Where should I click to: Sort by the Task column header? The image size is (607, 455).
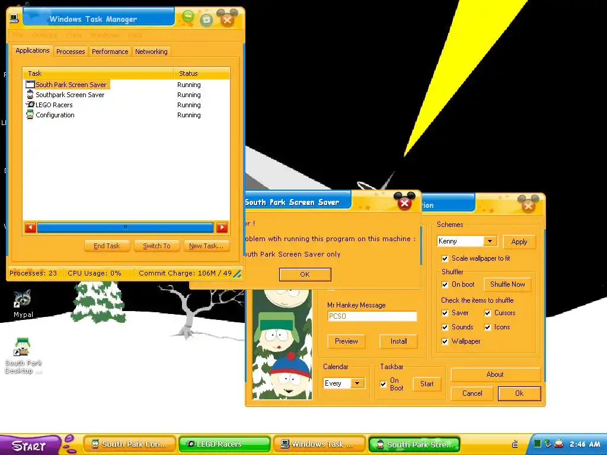(98, 73)
